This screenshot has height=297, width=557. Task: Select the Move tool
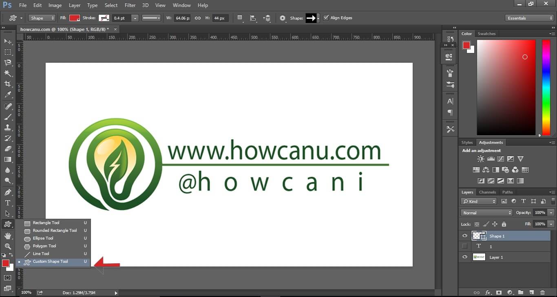click(8, 42)
